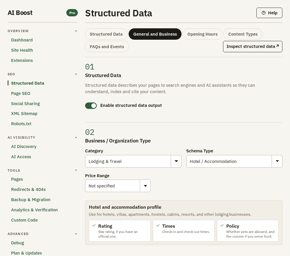290x256 pixels.
Task: Click the Times checkmark icon
Action: [x=158, y=226]
